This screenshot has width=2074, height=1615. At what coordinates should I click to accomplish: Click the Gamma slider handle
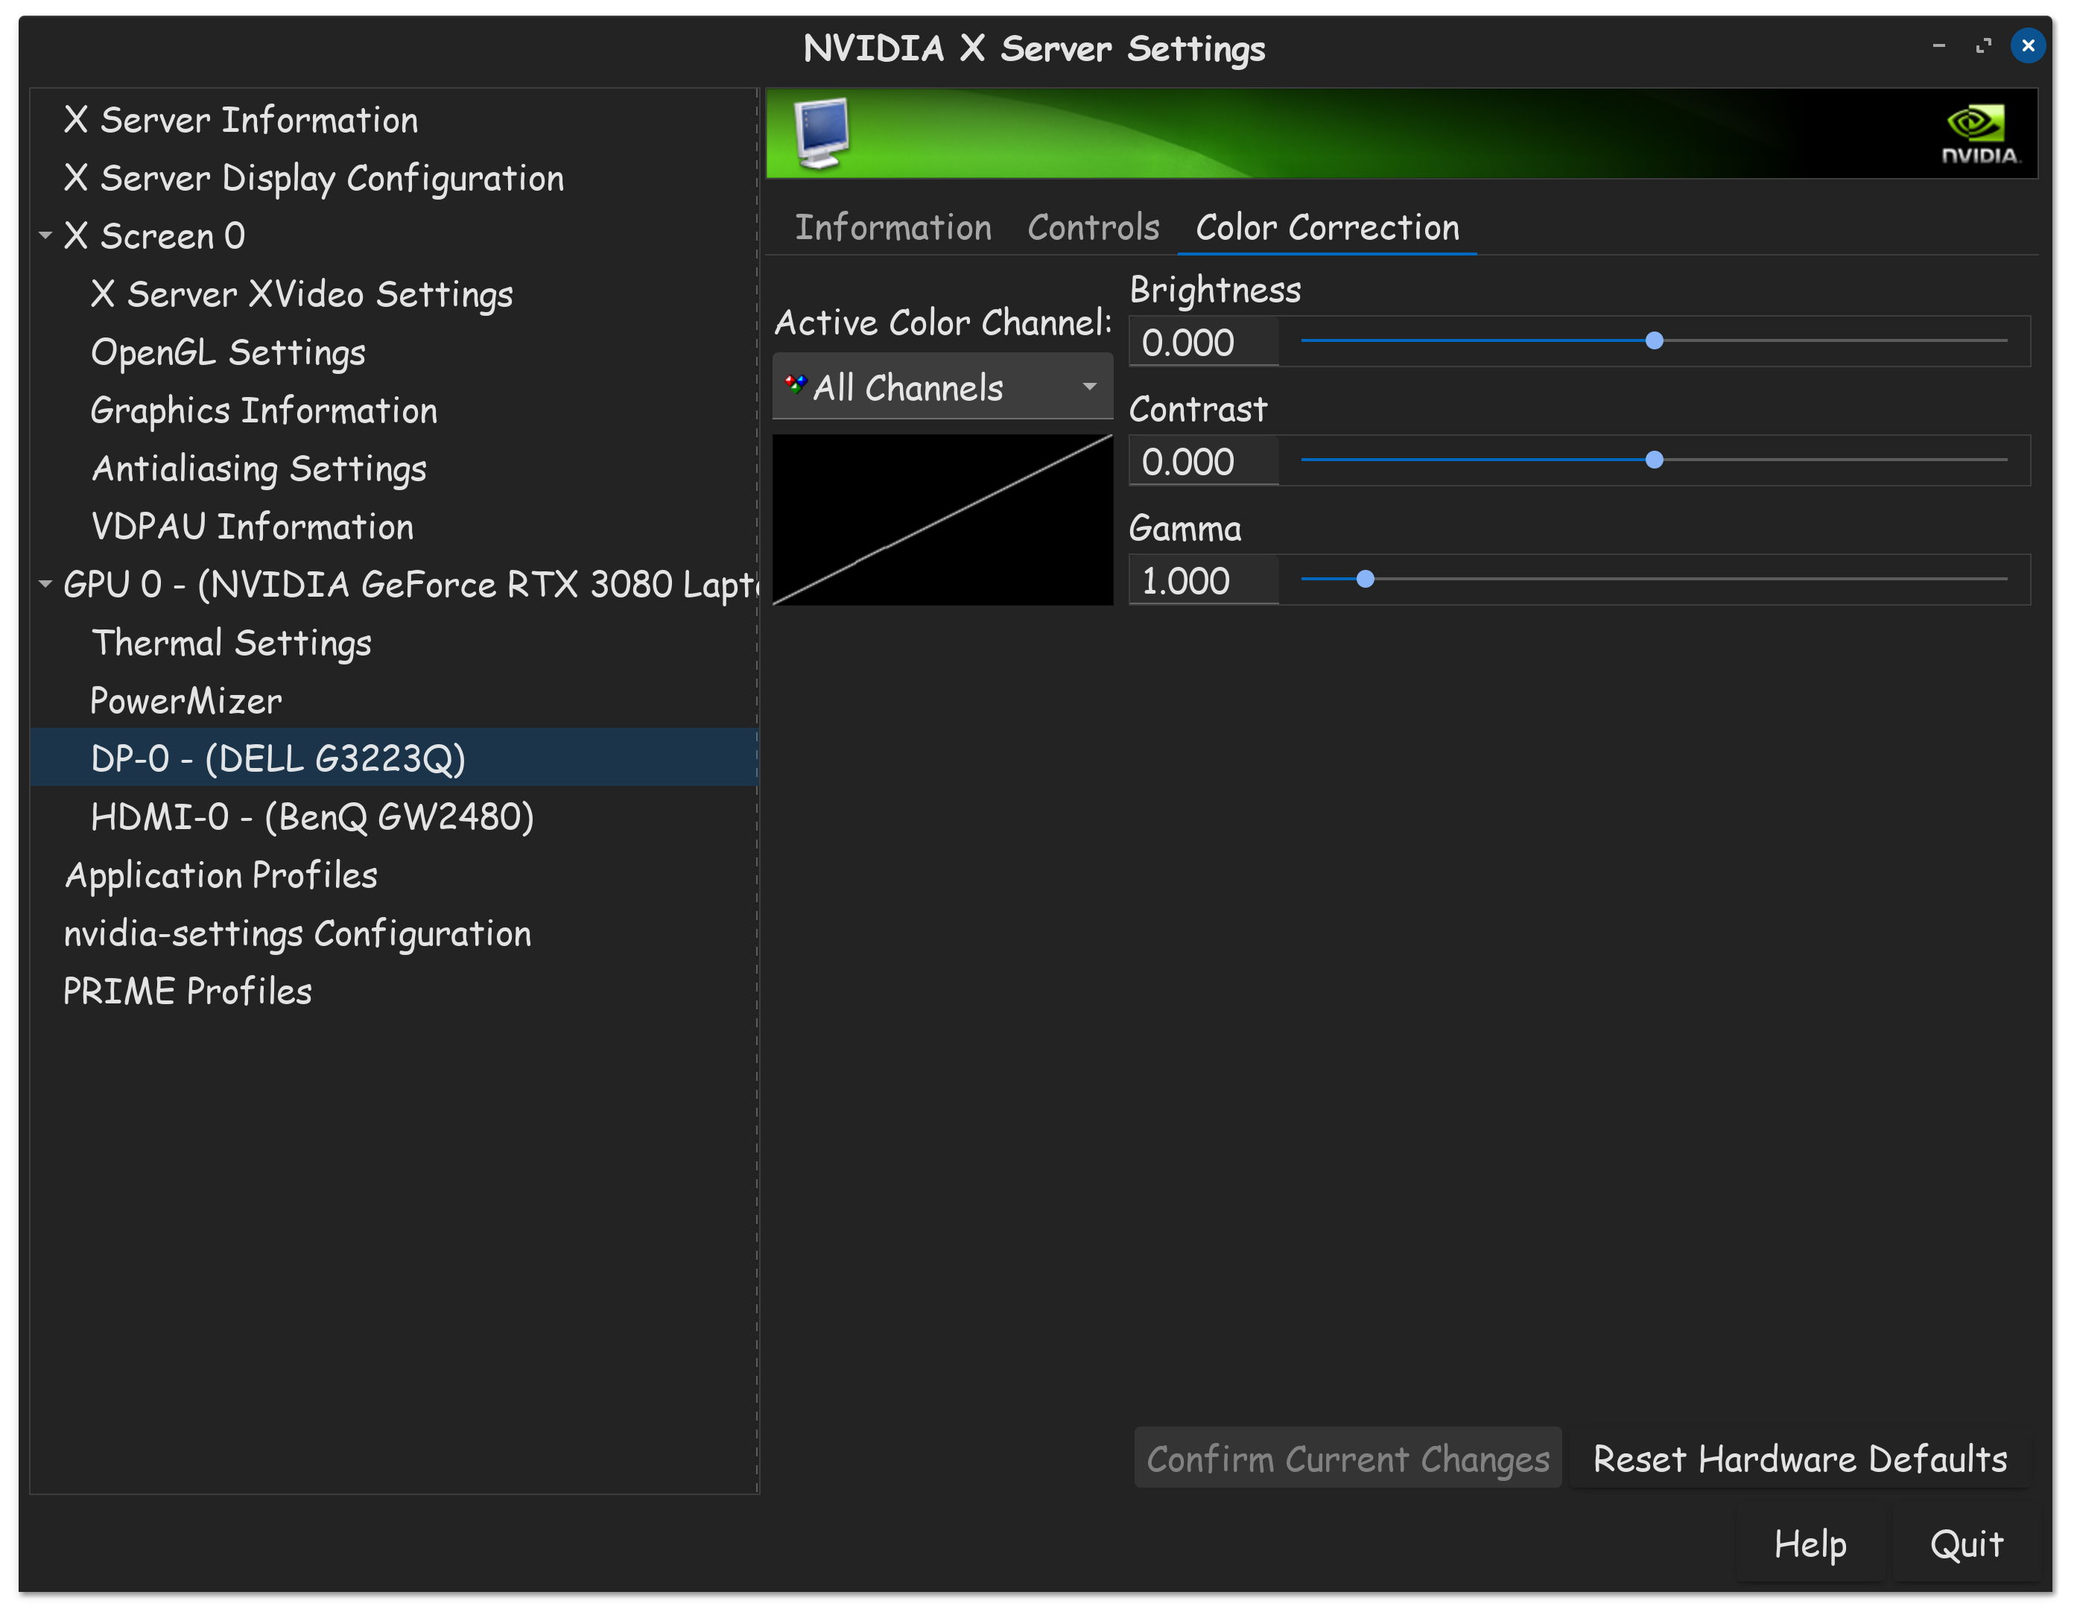tap(1366, 579)
